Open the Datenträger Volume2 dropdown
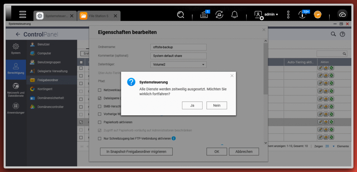 178,64
